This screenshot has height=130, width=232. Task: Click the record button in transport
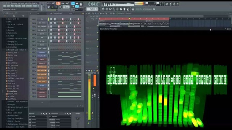(60, 7)
